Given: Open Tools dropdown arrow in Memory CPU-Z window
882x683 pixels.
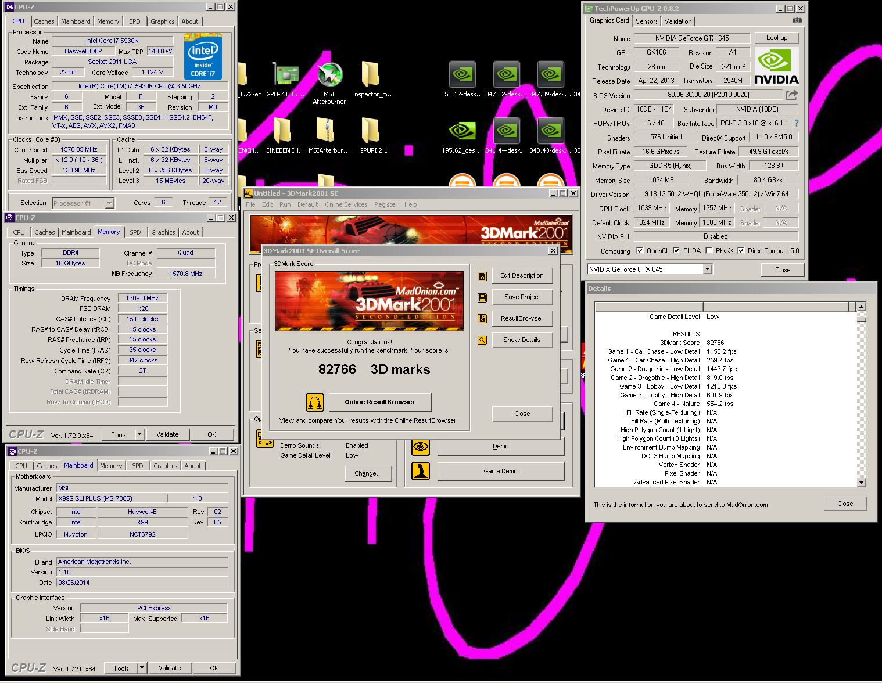Looking at the screenshot, I should 139,434.
